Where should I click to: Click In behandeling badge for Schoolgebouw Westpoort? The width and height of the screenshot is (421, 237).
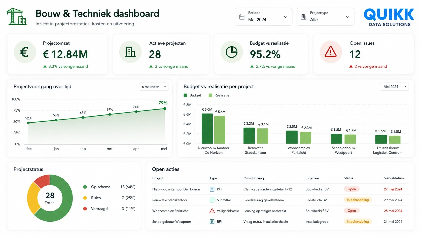click(x=358, y=221)
